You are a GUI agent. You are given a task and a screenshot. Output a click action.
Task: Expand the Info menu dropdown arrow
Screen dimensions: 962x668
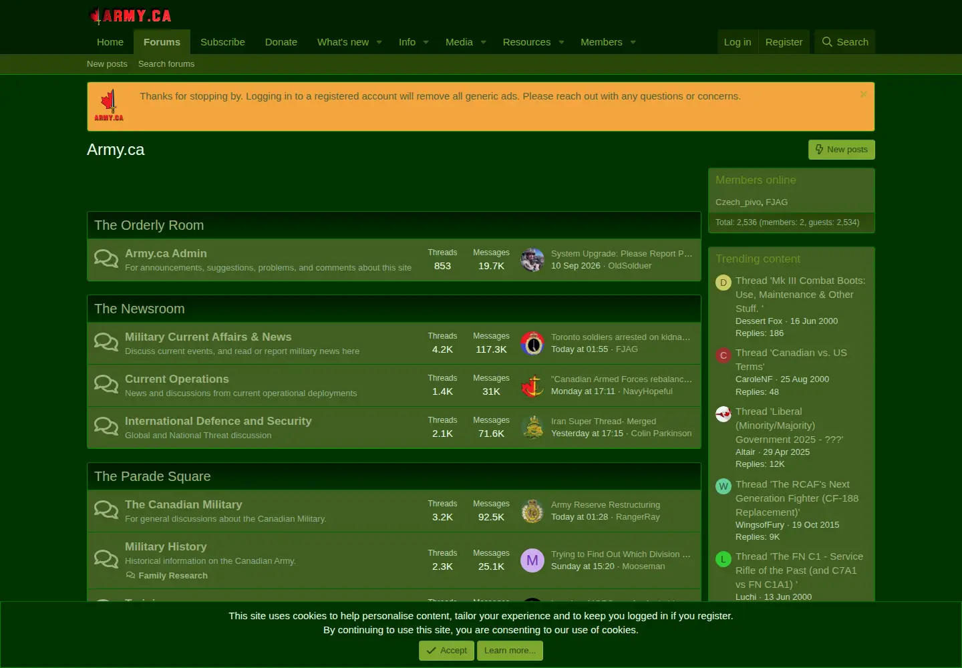[426, 42]
